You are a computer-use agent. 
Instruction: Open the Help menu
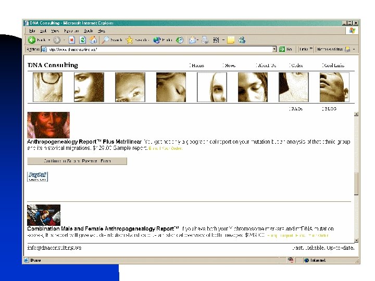101,31
